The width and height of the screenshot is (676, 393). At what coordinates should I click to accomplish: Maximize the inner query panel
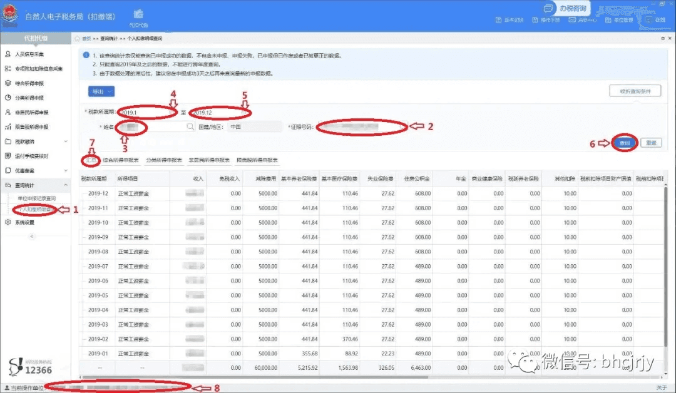click(663, 38)
